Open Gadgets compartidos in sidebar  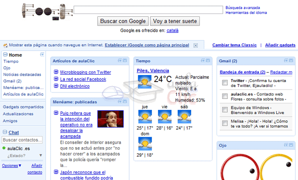coord(23,107)
